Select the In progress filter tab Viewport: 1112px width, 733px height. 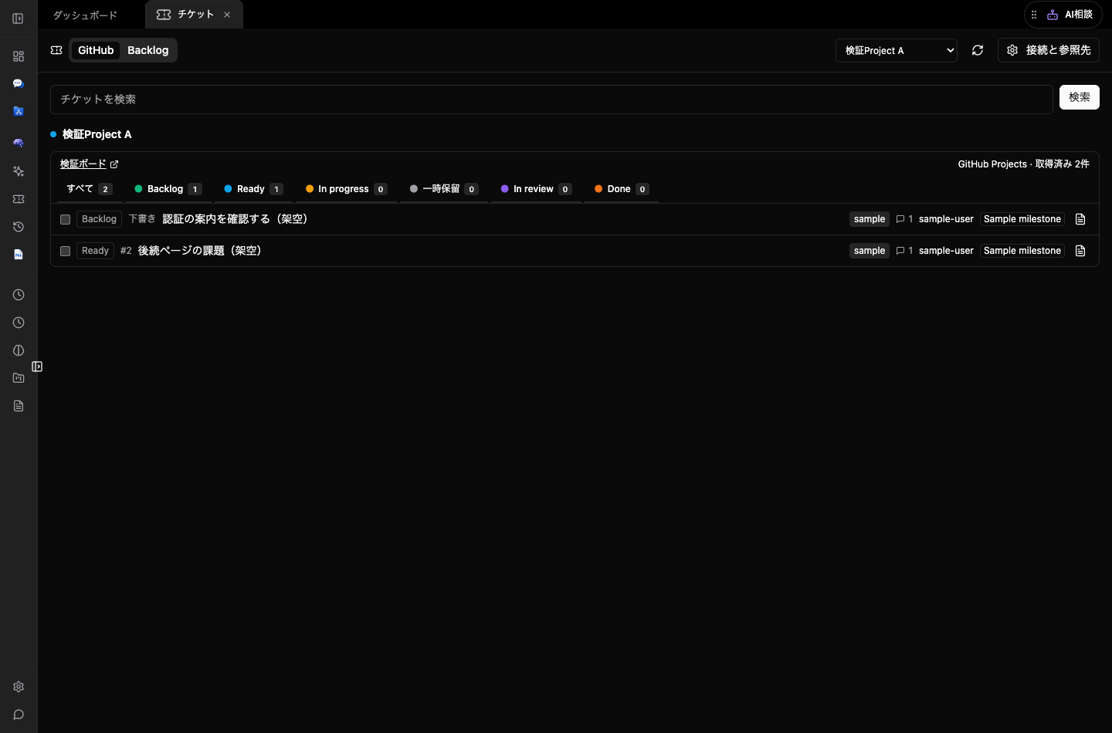[346, 189]
